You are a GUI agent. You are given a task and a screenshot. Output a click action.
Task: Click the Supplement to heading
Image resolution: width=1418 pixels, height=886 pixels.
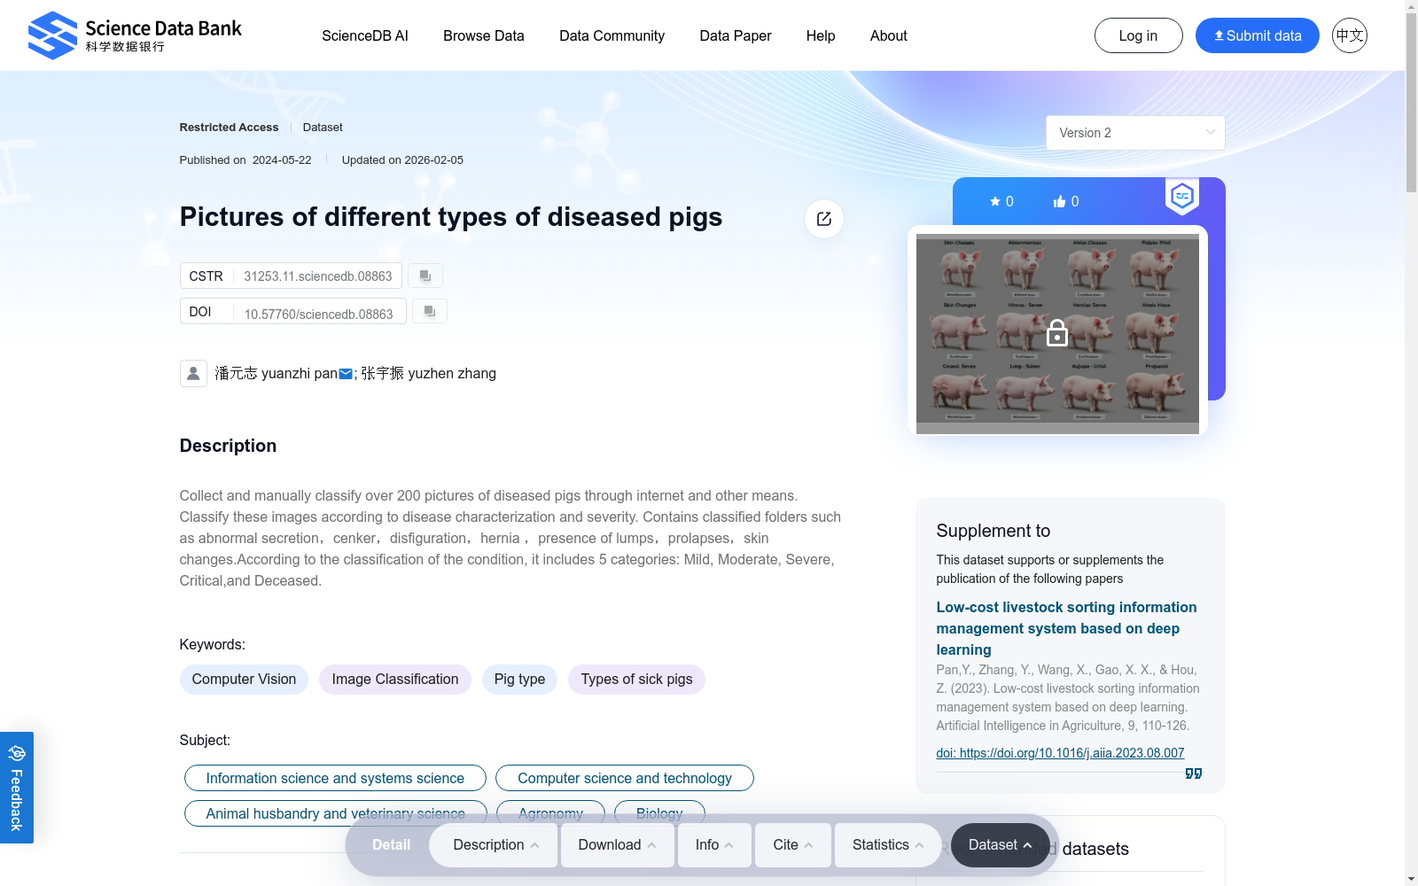click(x=993, y=531)
